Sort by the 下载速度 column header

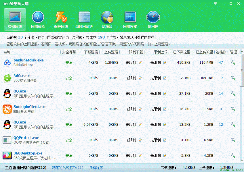click(91, 52)
